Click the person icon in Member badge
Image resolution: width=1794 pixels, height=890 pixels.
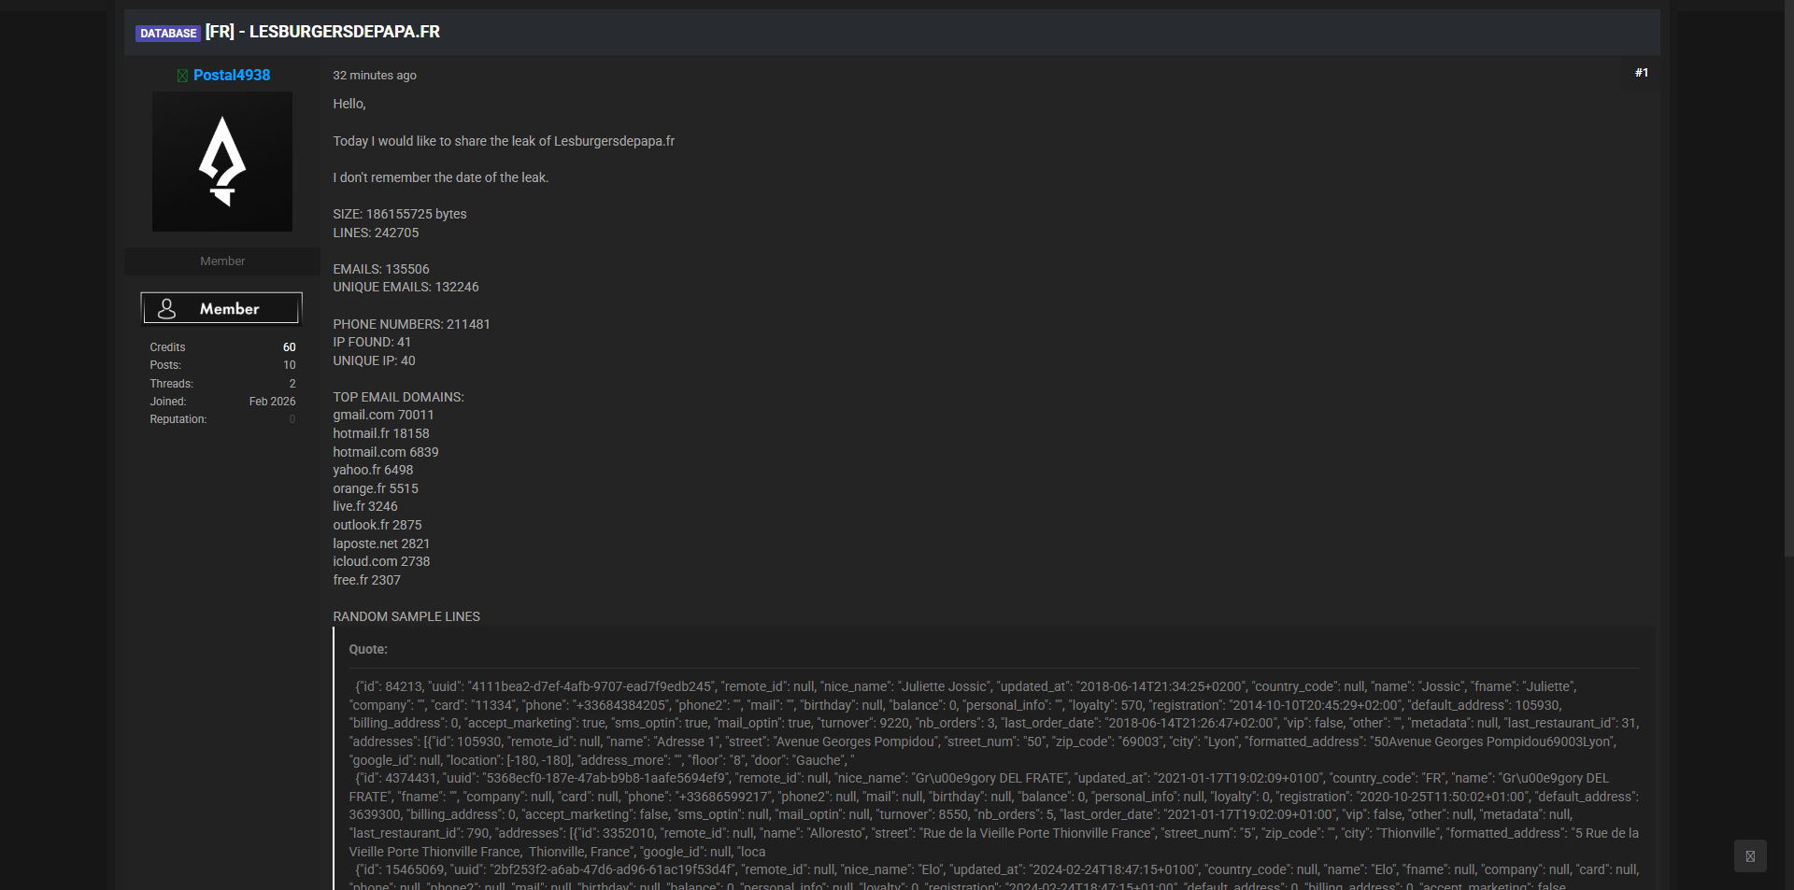(167, 308)
